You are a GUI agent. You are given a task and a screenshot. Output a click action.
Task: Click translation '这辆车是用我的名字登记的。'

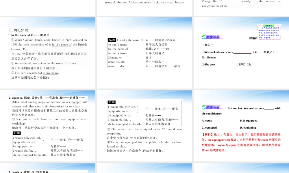[31, 78]
